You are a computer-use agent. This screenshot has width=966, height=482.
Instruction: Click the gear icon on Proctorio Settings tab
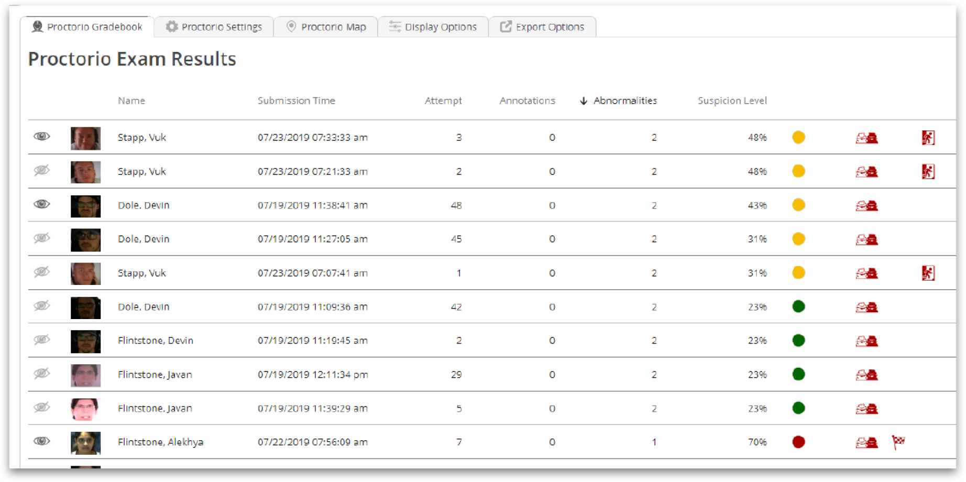click(172, 26)
